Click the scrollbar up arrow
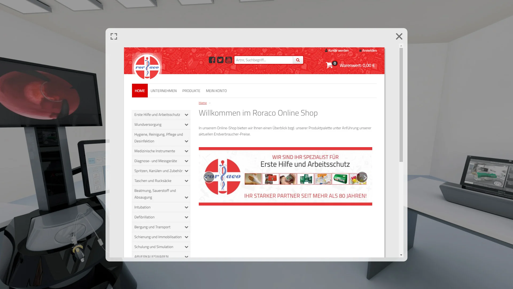The height and width of the screenshot is (289, 513). (x=401, y=46)
